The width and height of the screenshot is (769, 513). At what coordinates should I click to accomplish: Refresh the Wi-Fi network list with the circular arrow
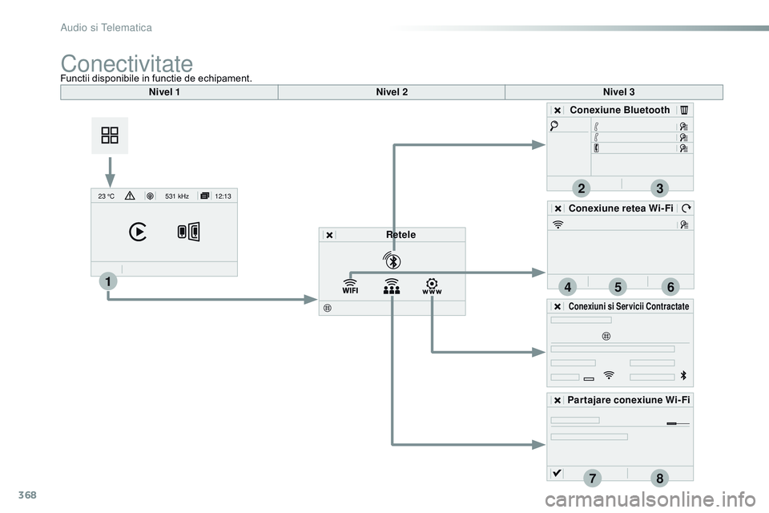pos(686,208)
